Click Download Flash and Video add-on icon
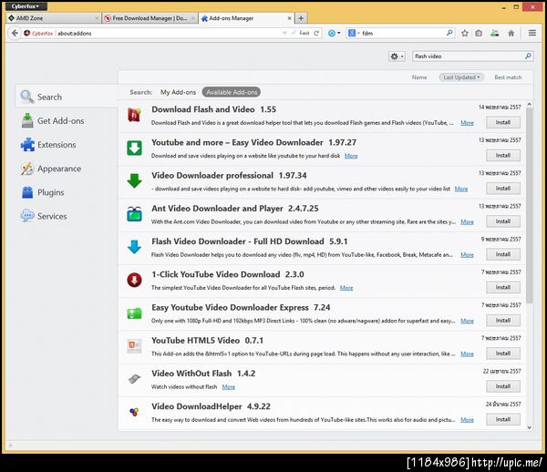This screenshot has width=547, height=472. click(134, 115)
